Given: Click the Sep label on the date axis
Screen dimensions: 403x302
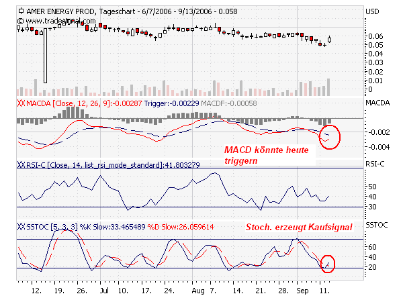Looking at the screenshot, I should click(x=302, y=291).
